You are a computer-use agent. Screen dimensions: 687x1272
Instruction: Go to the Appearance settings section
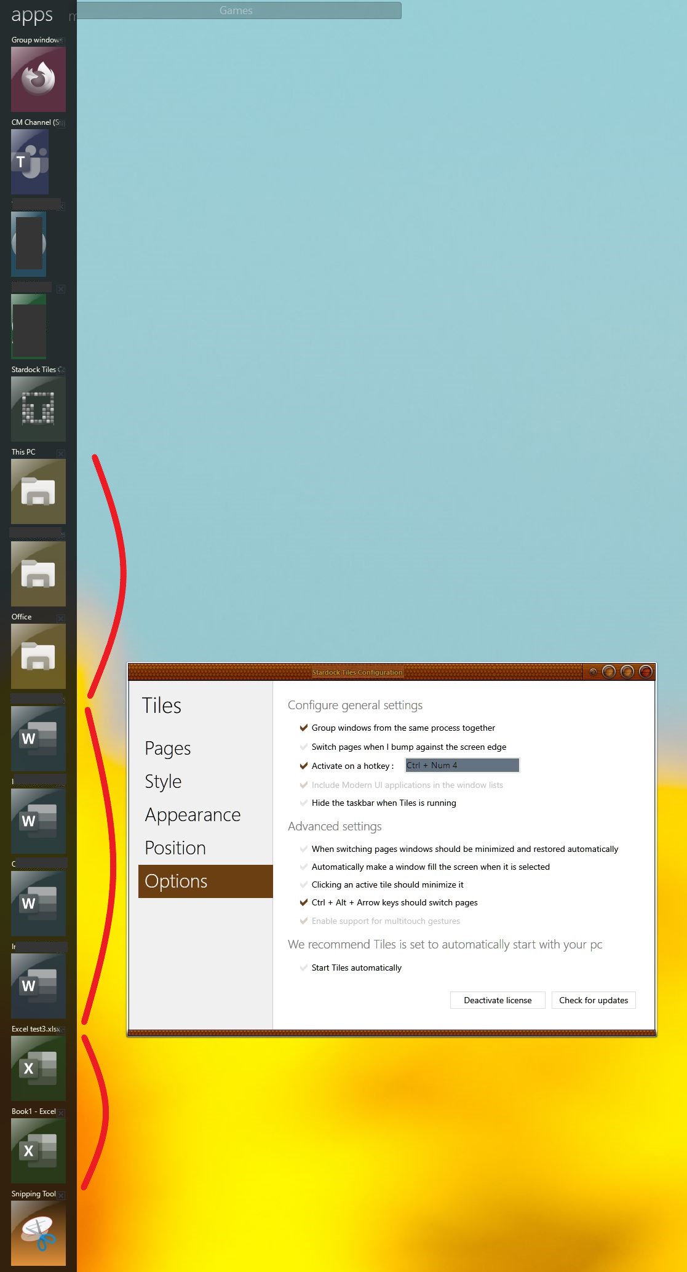pyautogui.click(x=193, y=815)
